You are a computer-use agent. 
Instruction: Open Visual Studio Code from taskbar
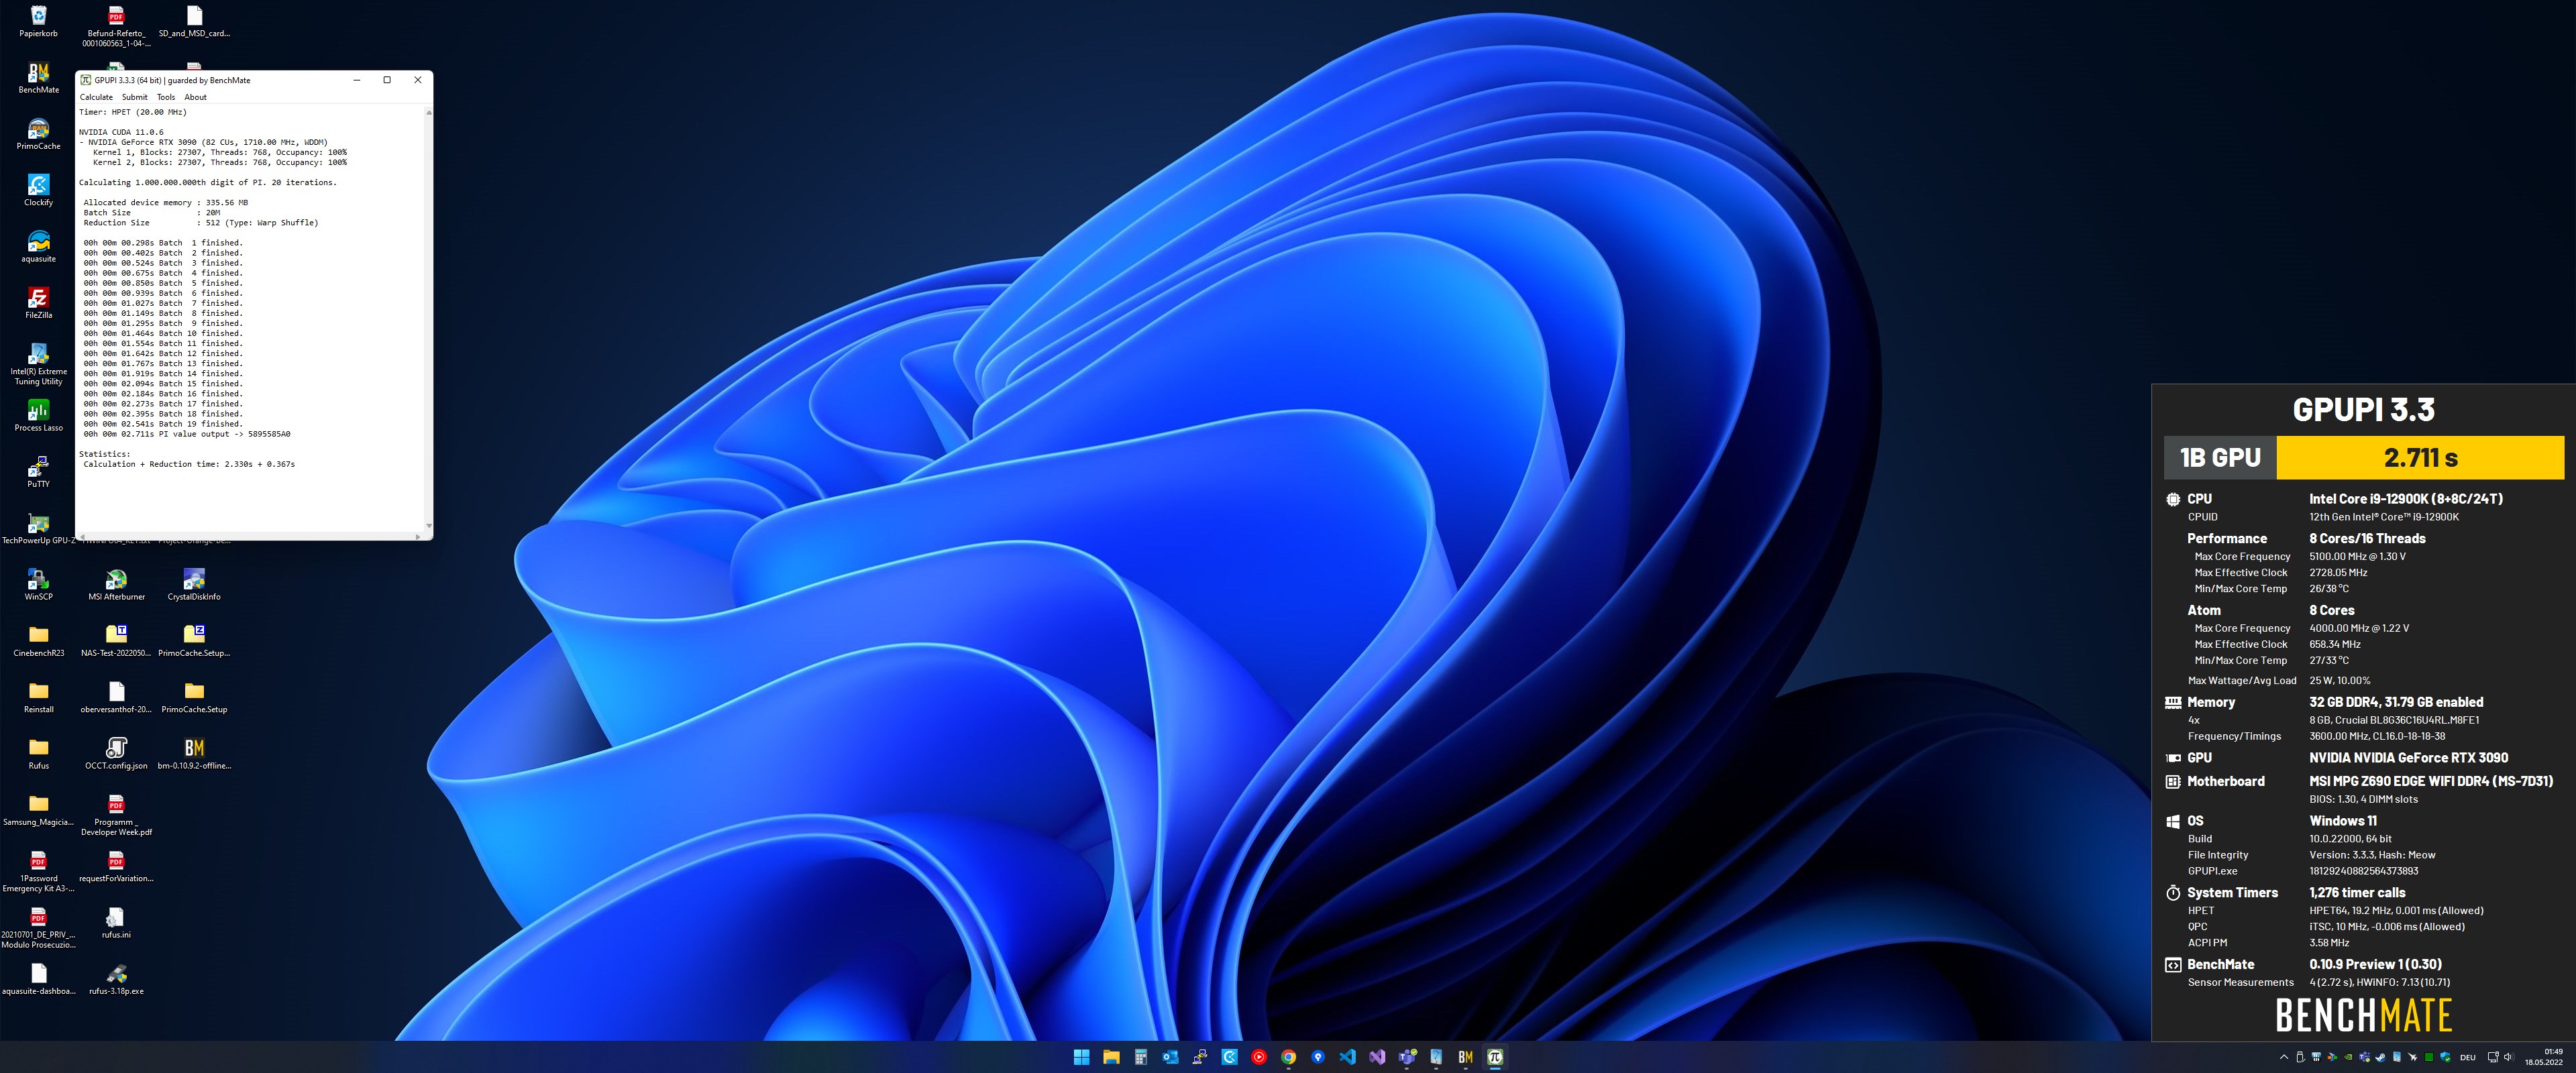[1347, 1057]
